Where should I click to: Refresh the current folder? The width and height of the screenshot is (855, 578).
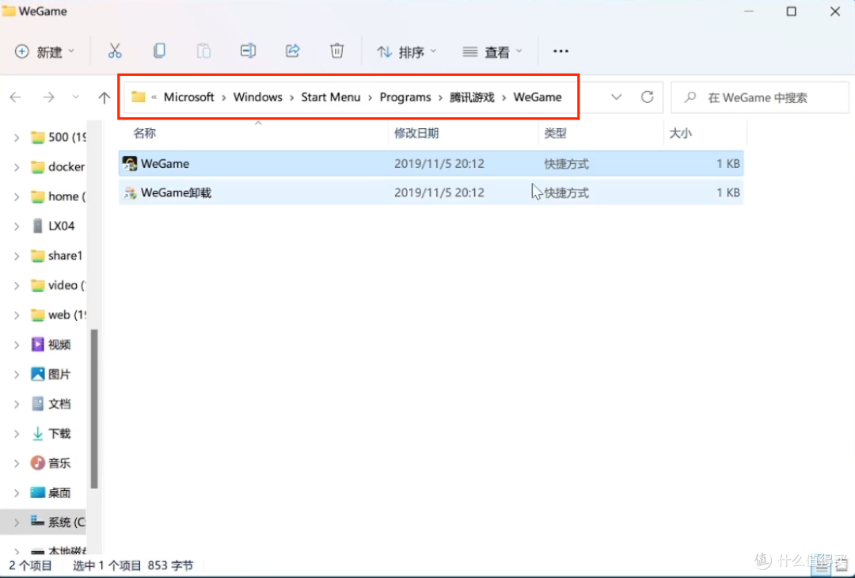648,97
